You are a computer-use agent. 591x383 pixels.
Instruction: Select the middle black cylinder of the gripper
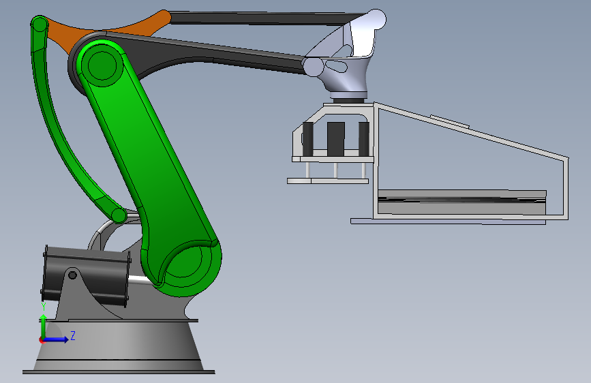click(336, 139)
